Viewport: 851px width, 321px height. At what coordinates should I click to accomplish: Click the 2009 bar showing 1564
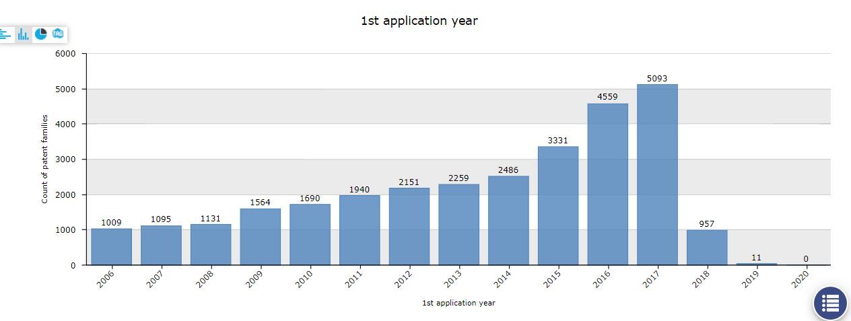click(x=260, y=236)
